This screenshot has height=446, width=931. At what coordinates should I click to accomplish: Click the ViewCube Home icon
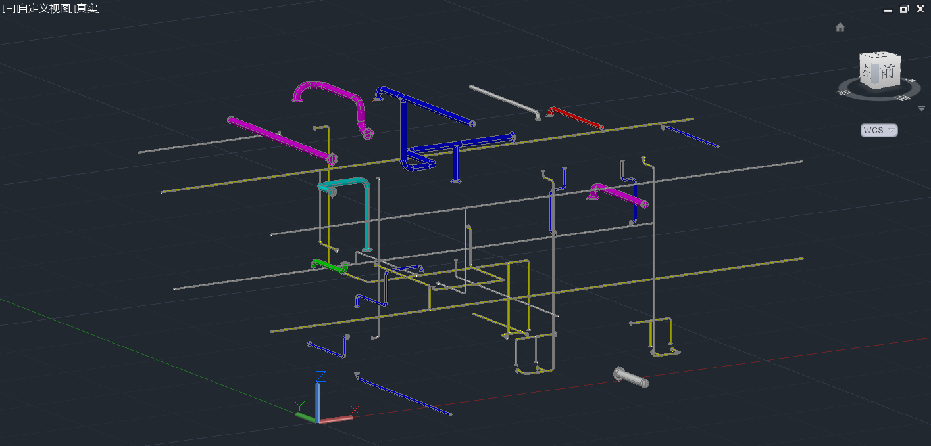click(840, 27)
